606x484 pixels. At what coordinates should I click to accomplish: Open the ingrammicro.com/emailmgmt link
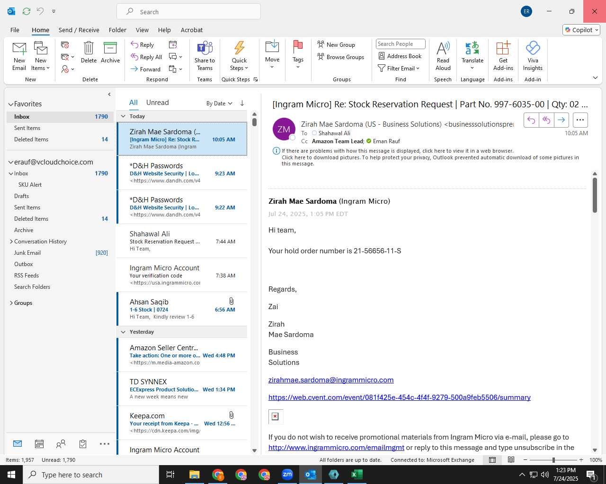pyautogui.click(x=336, y=448)
